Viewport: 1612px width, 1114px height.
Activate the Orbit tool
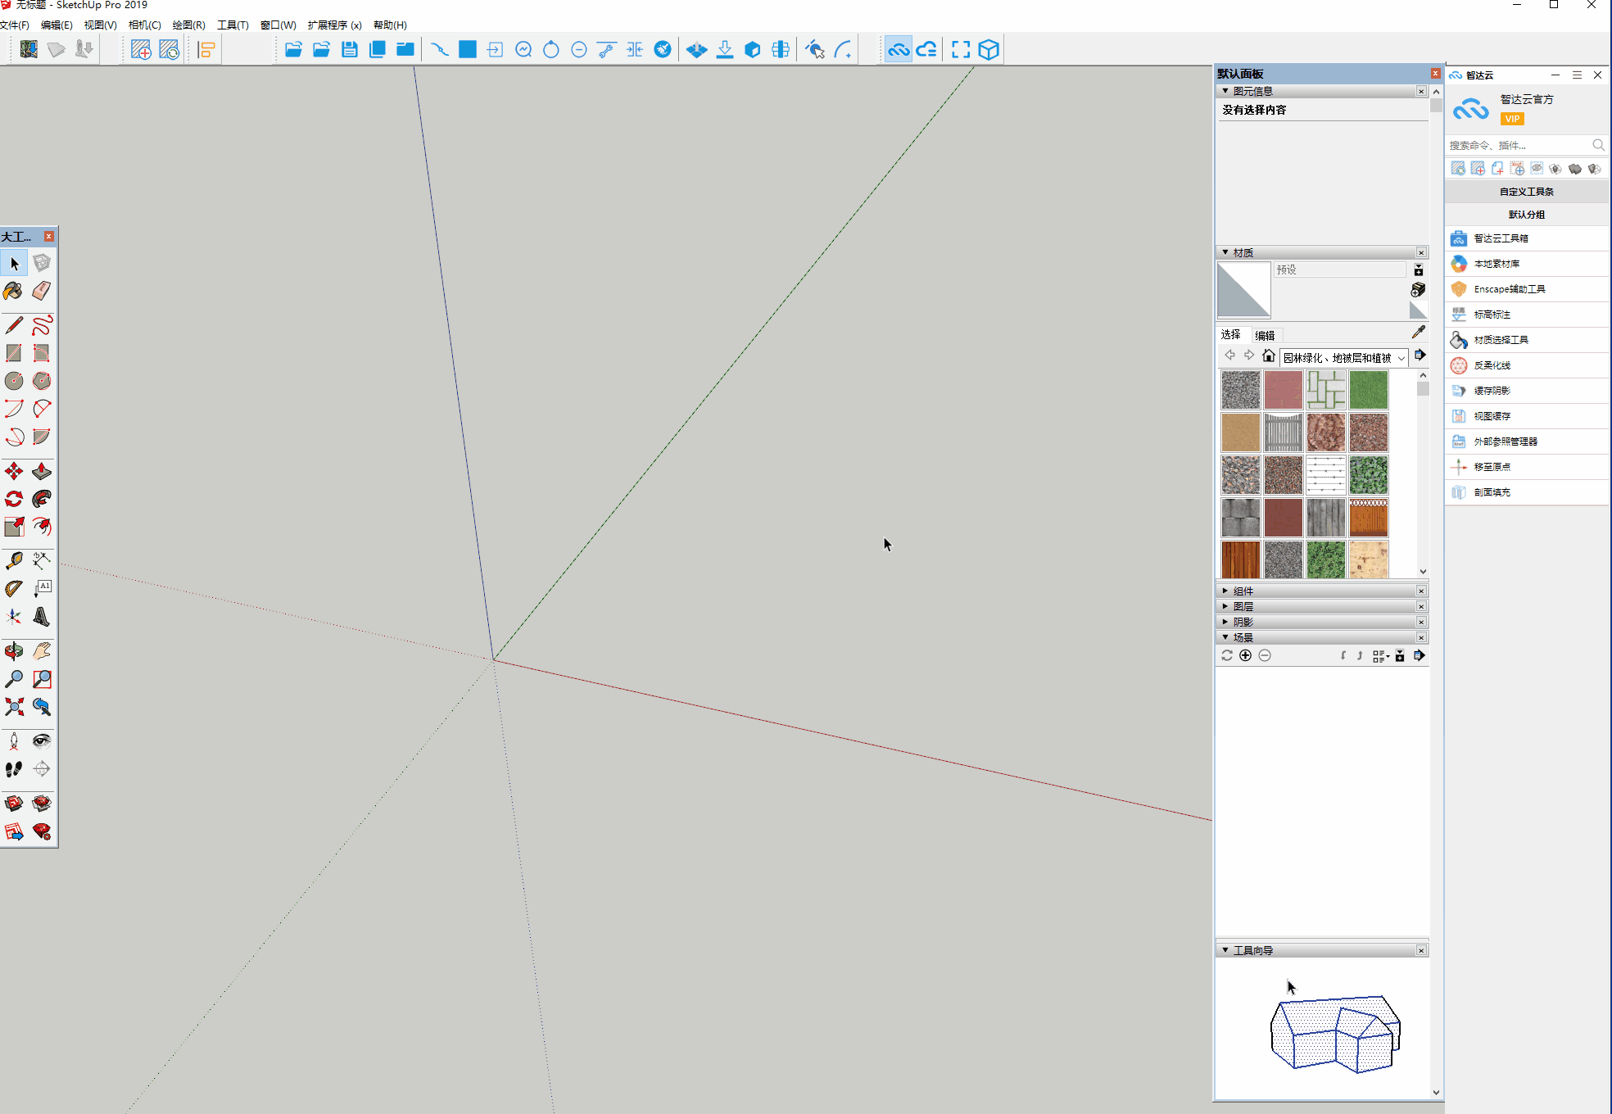[14, 652]
